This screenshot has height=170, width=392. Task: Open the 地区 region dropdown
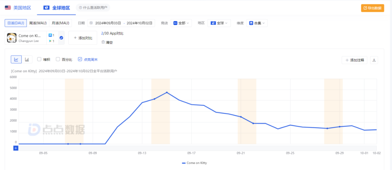point(219,23)
